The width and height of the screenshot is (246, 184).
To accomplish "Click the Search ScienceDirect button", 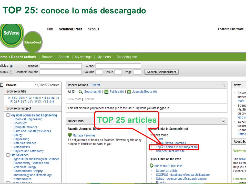I will (x=162, y=72).
